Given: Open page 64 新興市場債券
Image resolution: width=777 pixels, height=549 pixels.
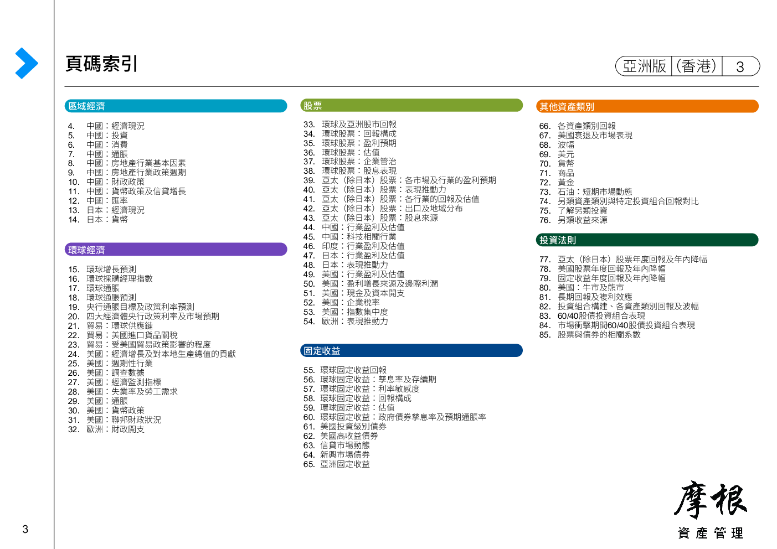Looking at the screenshot, I should coord(337,455).
